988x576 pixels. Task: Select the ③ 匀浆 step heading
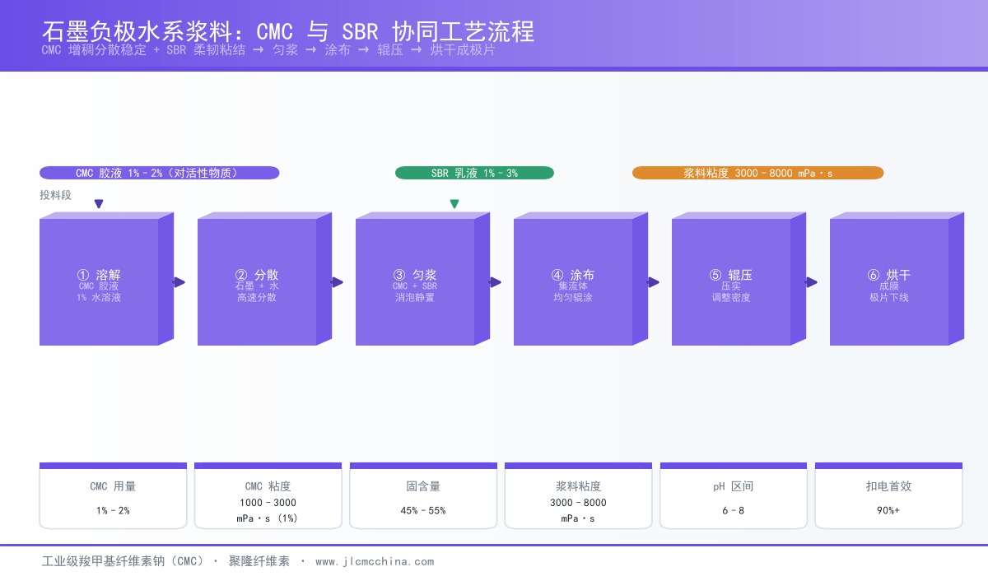click(415, 275)
